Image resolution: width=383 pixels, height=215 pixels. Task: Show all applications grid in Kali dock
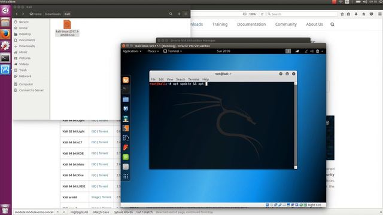point(126,176)
